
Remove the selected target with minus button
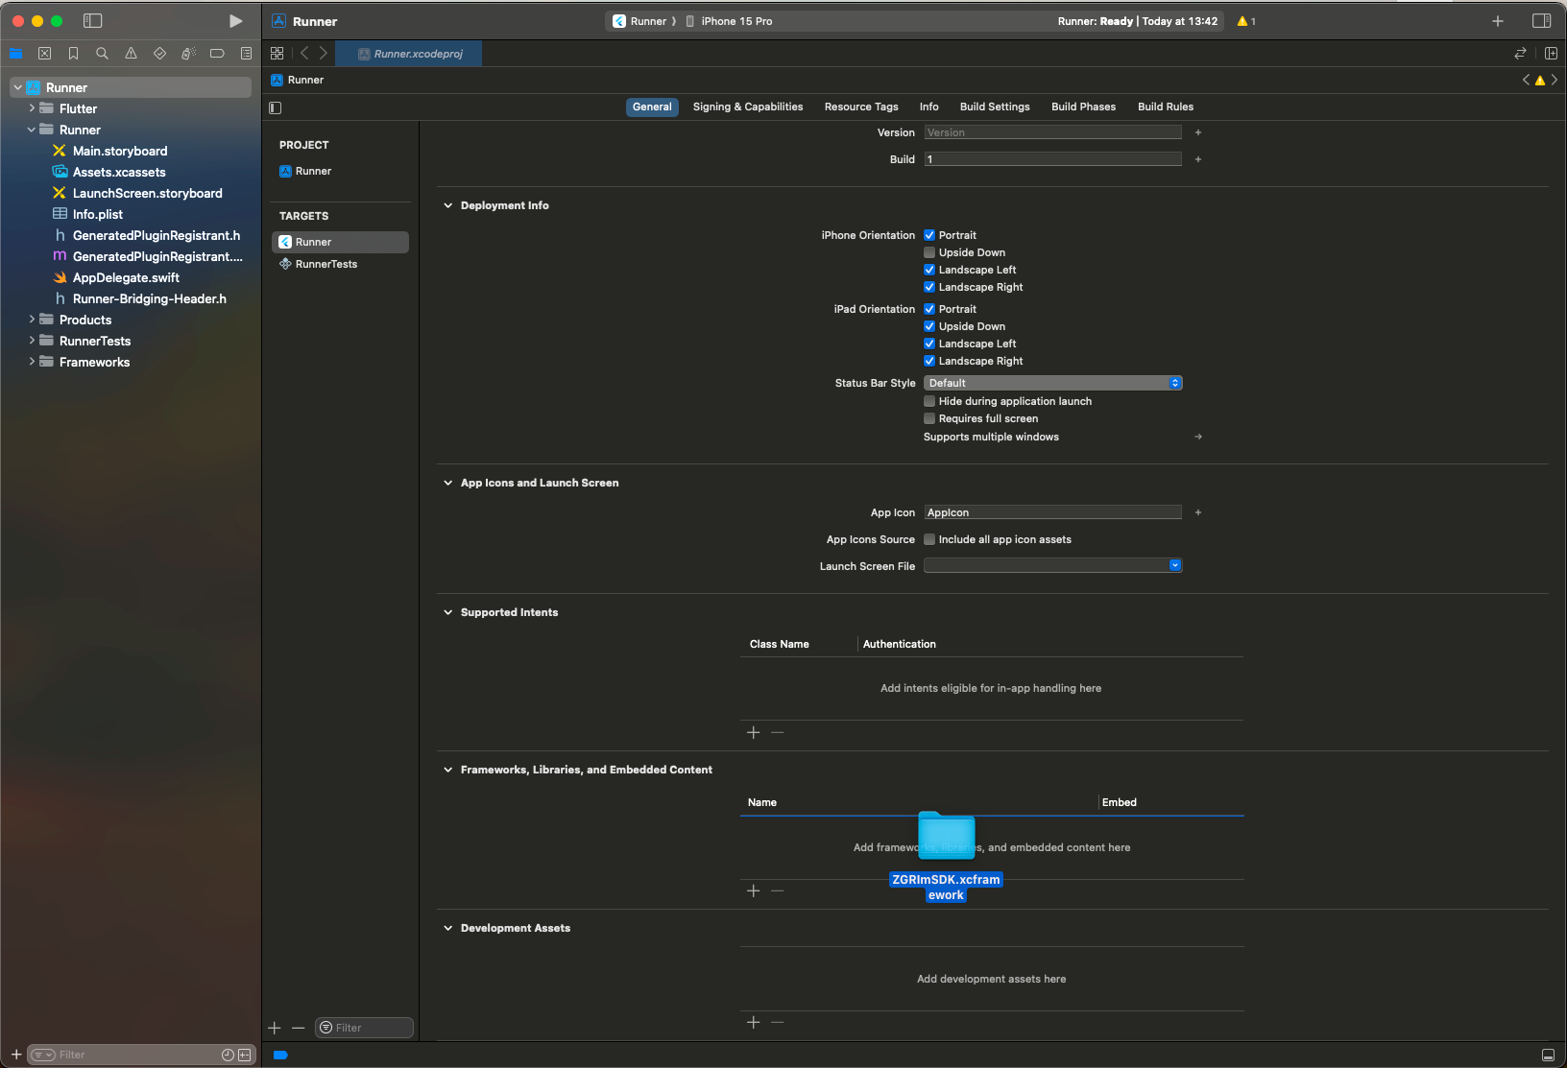(x=298, y=1028)
